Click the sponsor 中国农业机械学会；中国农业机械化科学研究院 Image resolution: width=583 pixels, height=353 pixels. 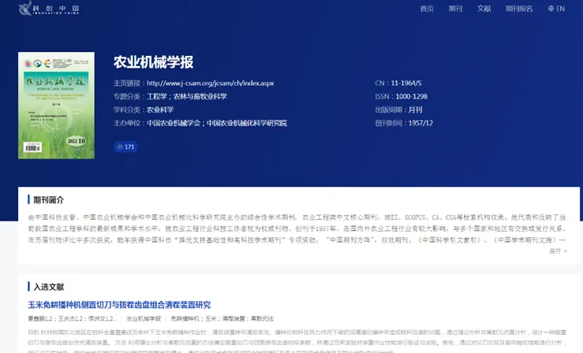coord(217,123)
